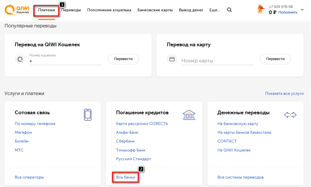Click the phone number +7 929 978-98

pyautogui.click(x=281, y=7)
